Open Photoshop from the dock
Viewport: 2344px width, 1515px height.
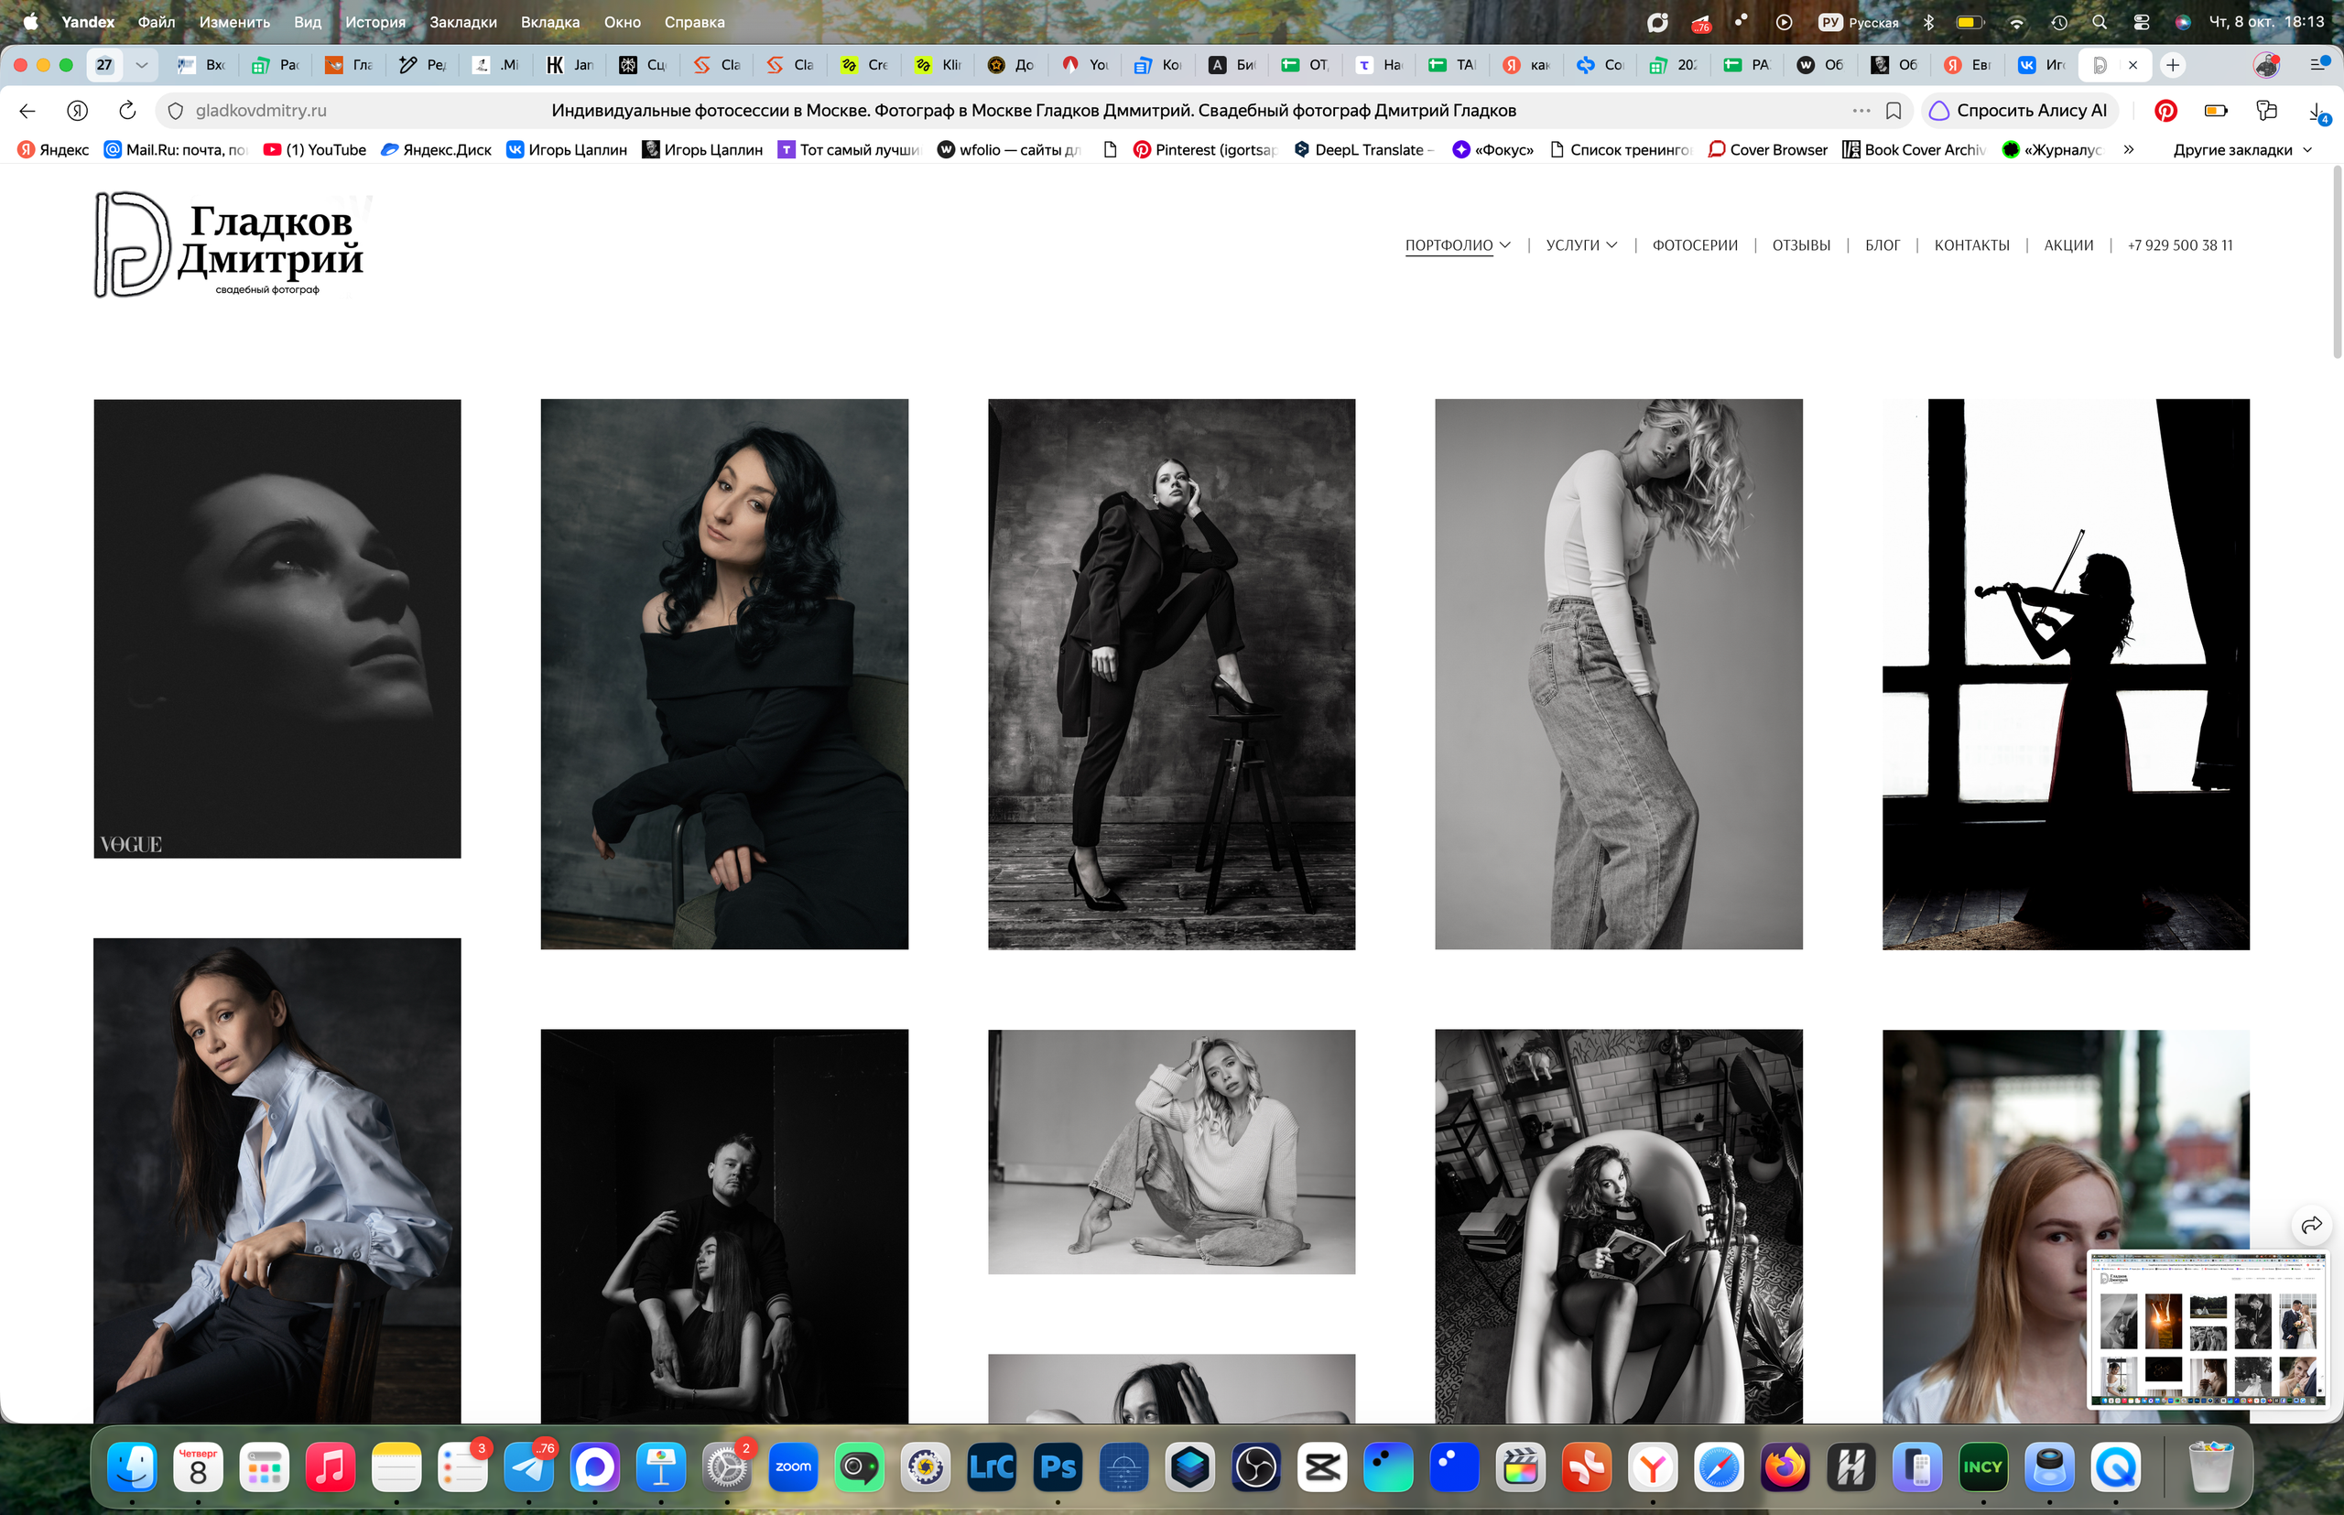tap(1058, 1466)
